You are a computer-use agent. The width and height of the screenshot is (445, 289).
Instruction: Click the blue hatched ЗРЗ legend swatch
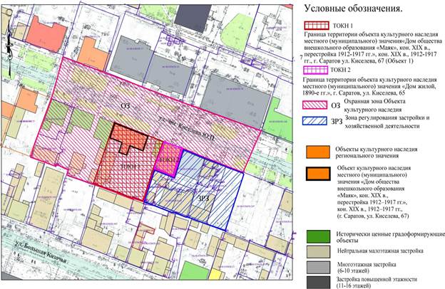tap(314, 121)
